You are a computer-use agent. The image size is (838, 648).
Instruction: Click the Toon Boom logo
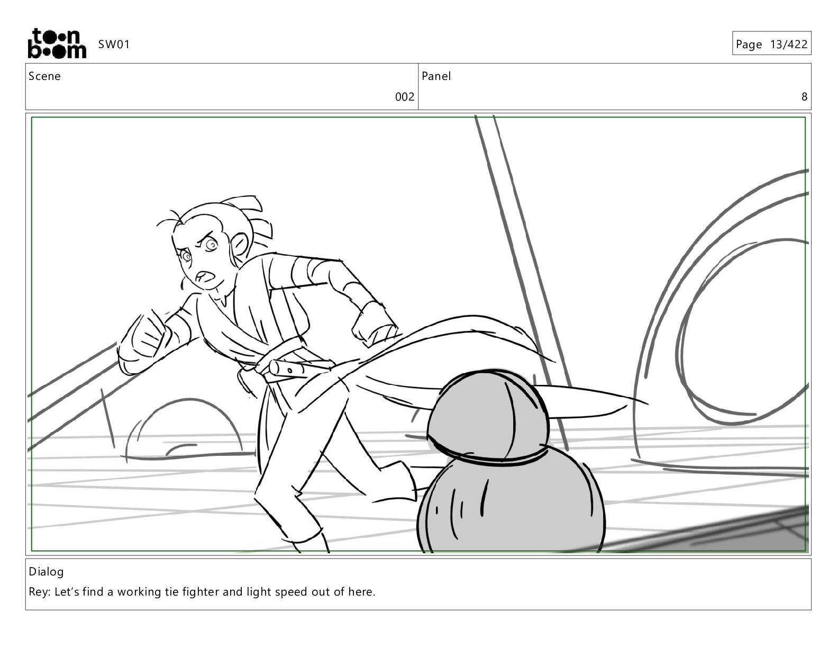click(57, 43)
